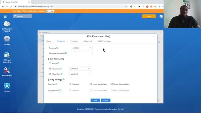
Task: Toggle No Answer forwarding checkbox
Action: 50,69
